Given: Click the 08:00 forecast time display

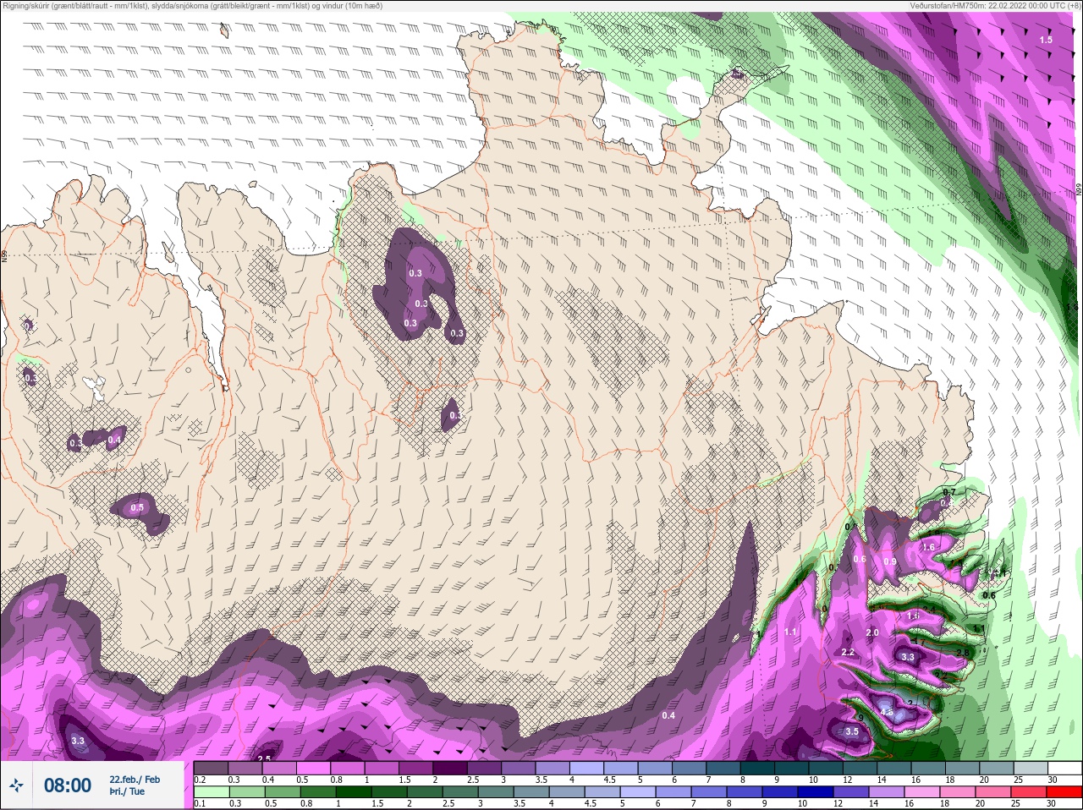Looking at the screenshot, I should point(68,785).
